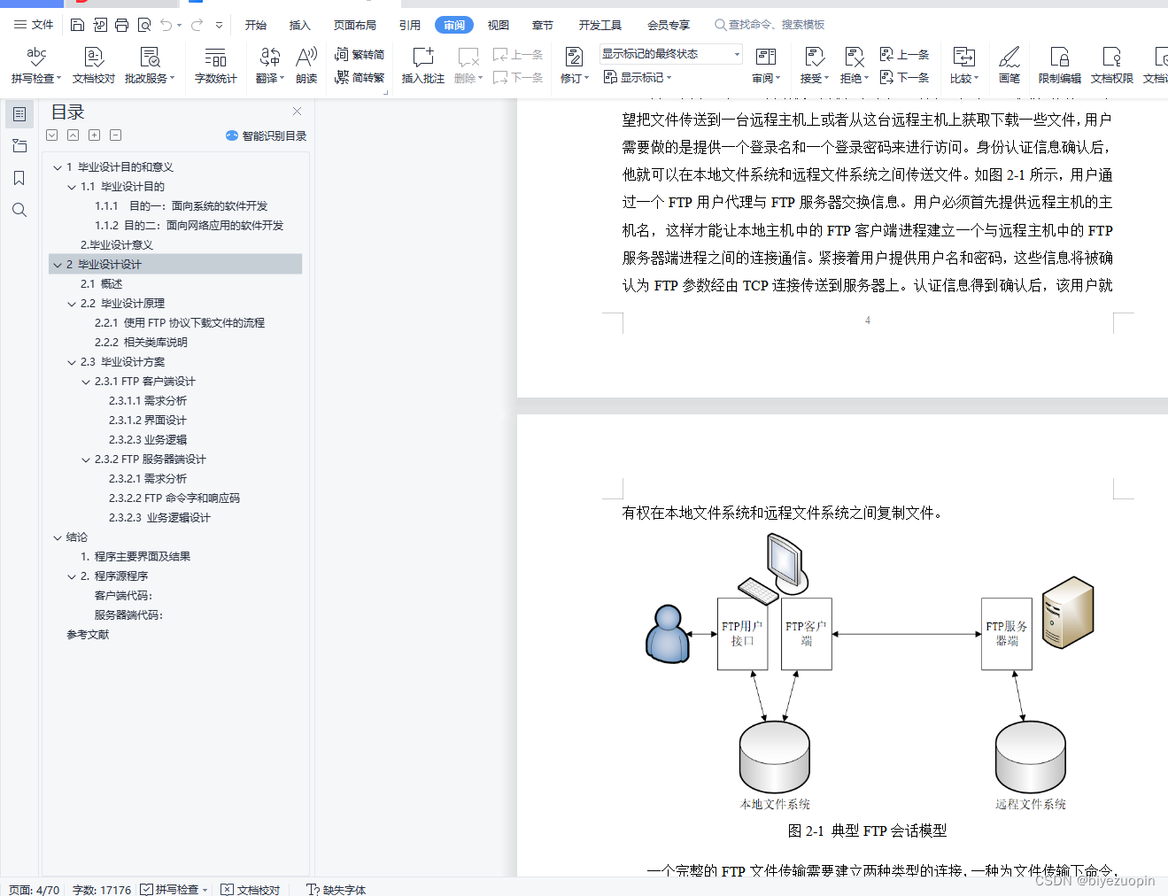Collapse the 2.3.1 FTP 客户端设计 tree node
Screen dimensions: 1168x896
pyautogui.click(x=84, y=381)
